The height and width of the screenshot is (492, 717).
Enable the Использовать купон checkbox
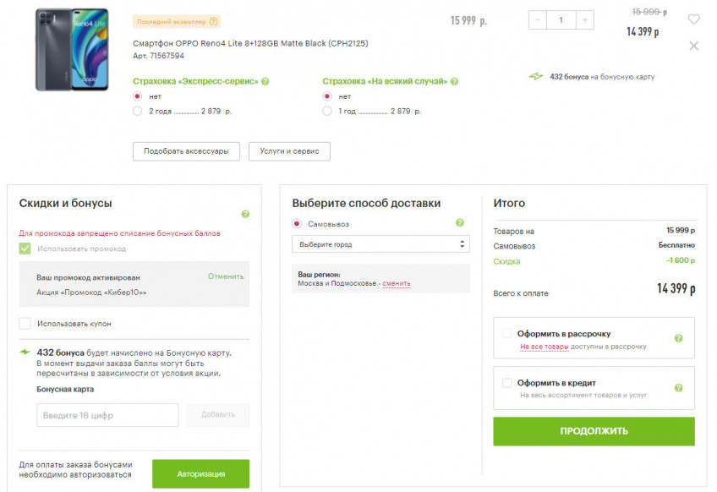click(x=25, y=324)
